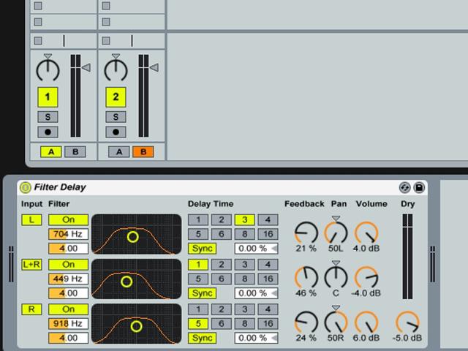Click L channel filter curve handle
Viewport: 468px width, 351px height.
click(x=132, y=237)
